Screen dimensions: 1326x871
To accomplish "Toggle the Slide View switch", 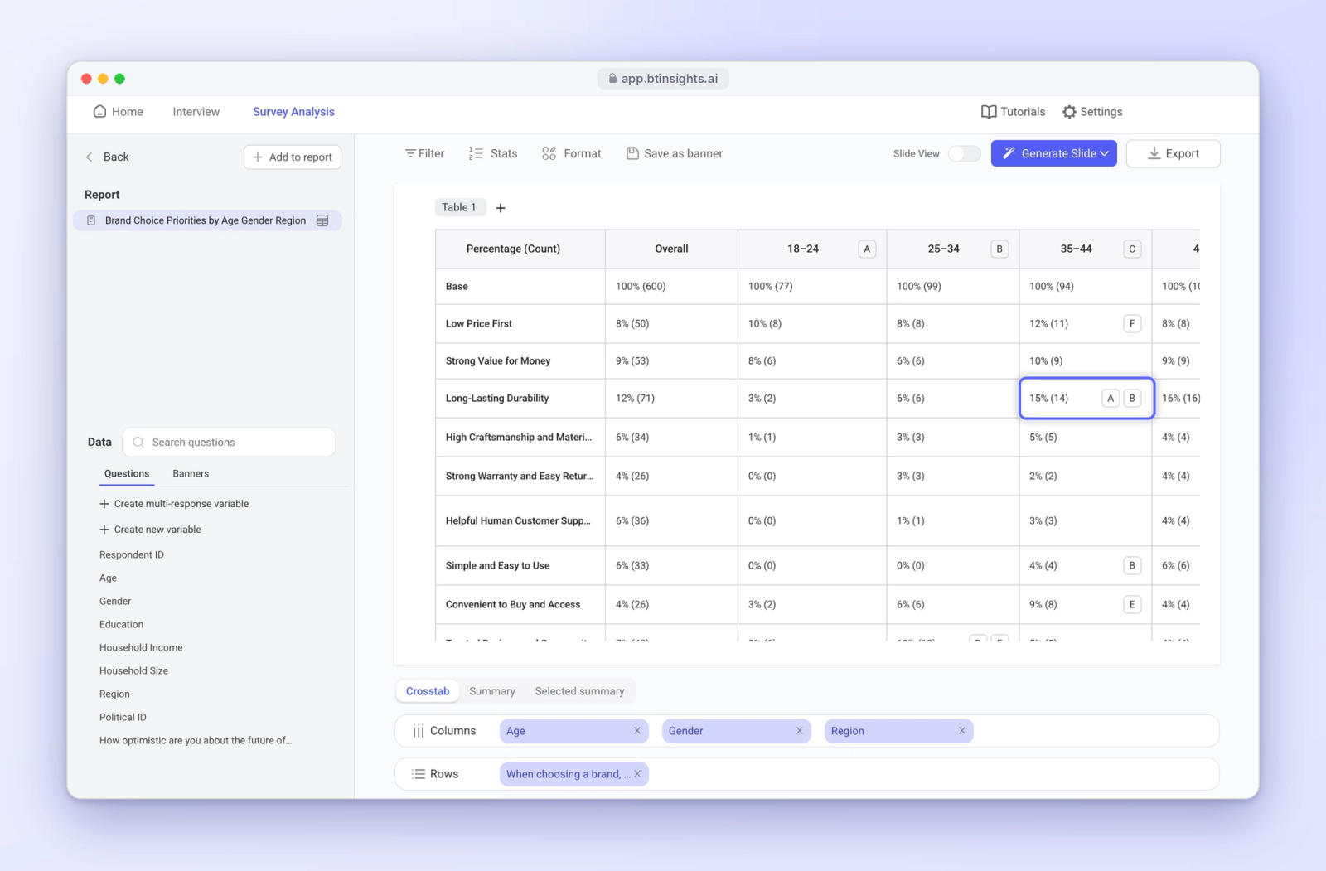I will pyautogui.click(x=964, y=153).
